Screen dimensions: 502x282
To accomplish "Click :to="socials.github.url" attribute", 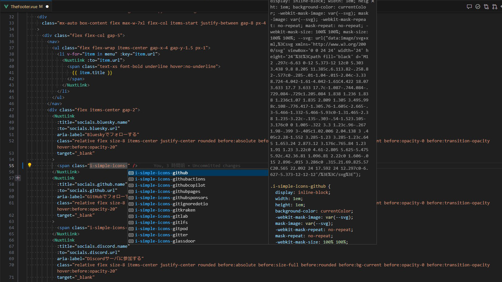I will pyautogui.click(x=87, y=191).
